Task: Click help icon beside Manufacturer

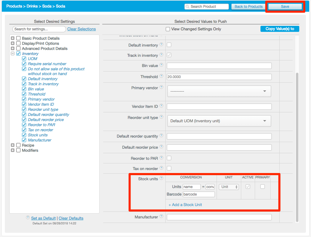Action: [162, 217]
